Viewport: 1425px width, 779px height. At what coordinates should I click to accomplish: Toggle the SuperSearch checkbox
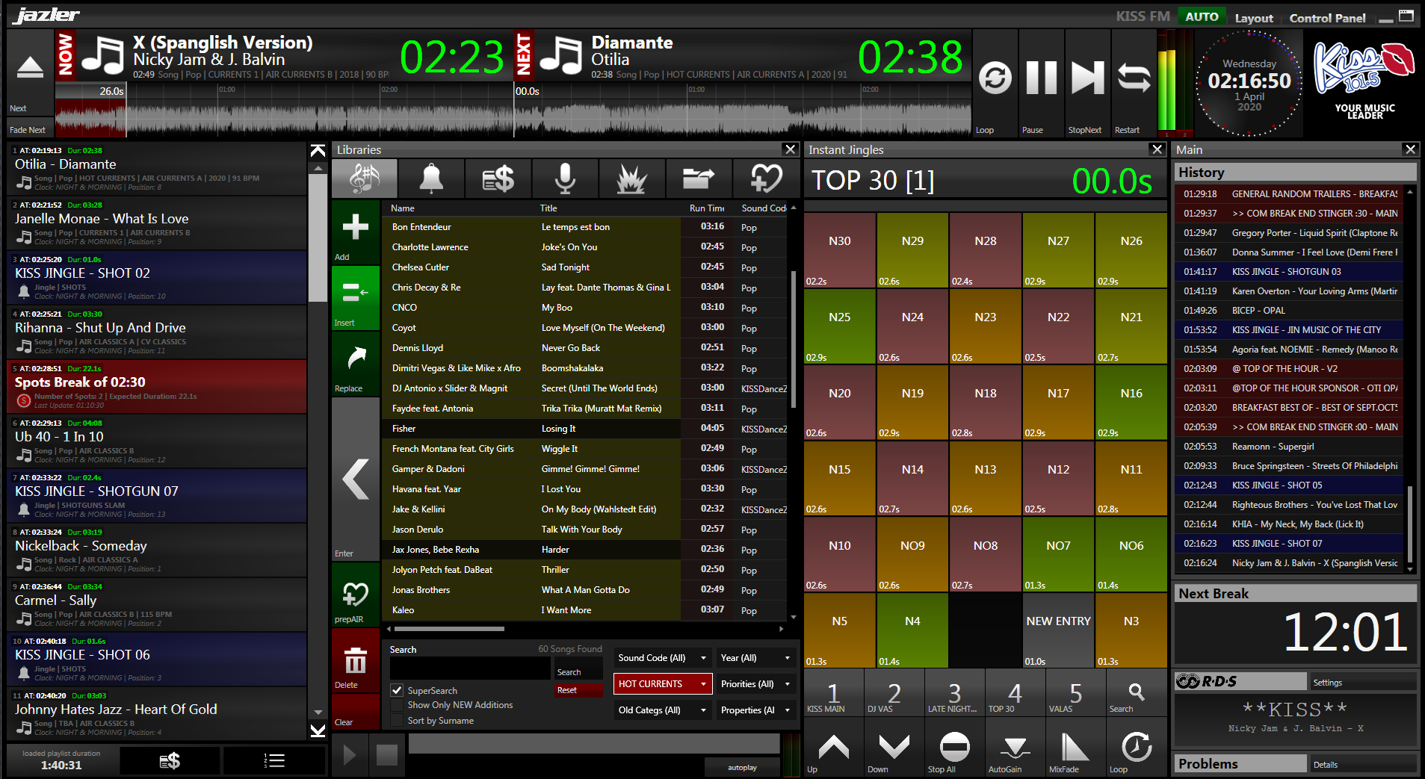[398, 690]
